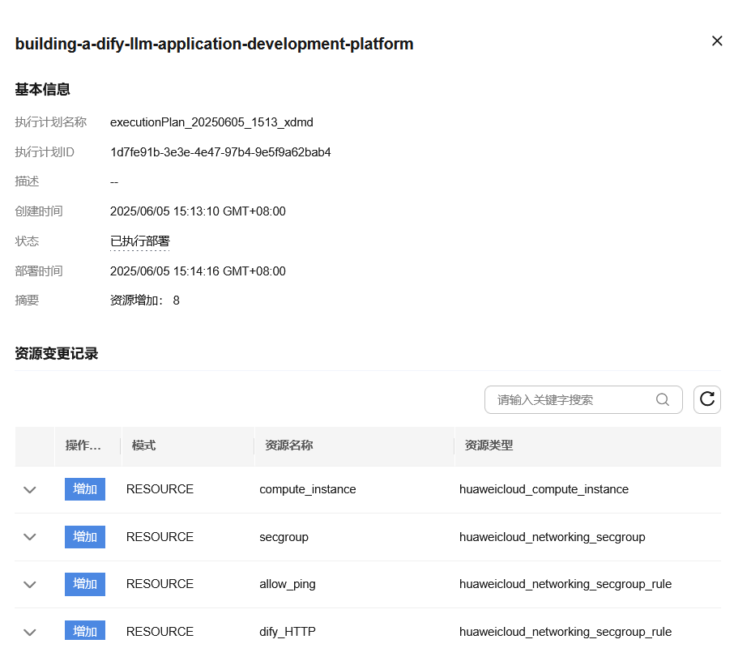Viewport: 734px width, 665px height.
Task: Click the 已执行部署 status text
Action: [x=140, y=241]
